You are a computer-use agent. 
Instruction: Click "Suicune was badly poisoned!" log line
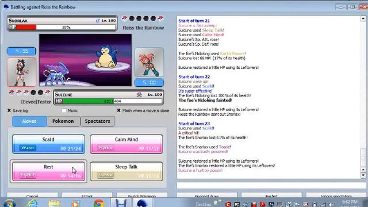(x=203, y=152)
